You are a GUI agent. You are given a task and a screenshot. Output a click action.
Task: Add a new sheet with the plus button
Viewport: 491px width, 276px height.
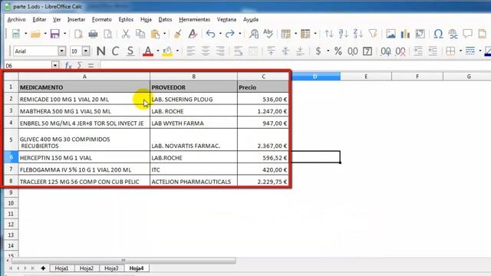43,268
